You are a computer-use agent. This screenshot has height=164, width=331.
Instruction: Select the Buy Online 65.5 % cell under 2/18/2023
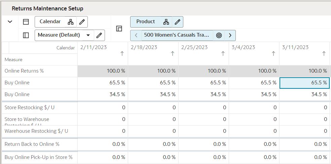(153, 83)
